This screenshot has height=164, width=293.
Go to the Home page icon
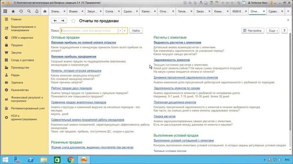pyautogui.click(x=45, y=11)
